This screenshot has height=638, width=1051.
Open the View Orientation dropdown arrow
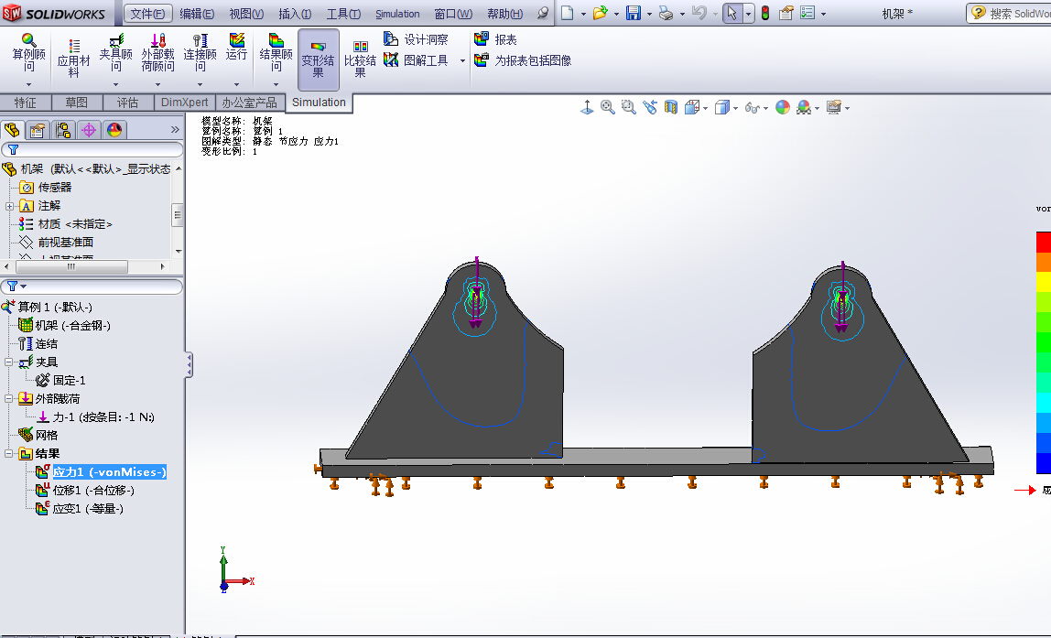[x=705, y=106]
